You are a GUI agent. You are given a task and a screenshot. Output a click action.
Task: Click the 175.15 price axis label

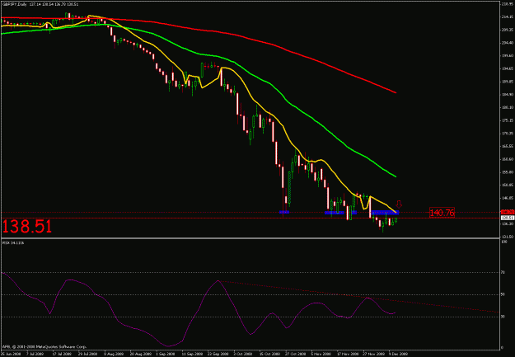508,120
